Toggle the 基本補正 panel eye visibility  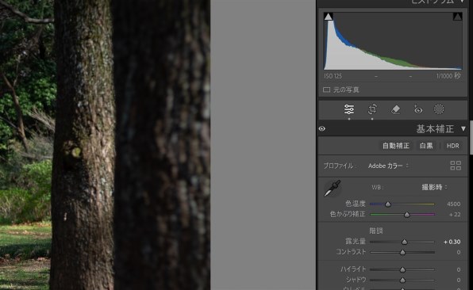(322, 129)
